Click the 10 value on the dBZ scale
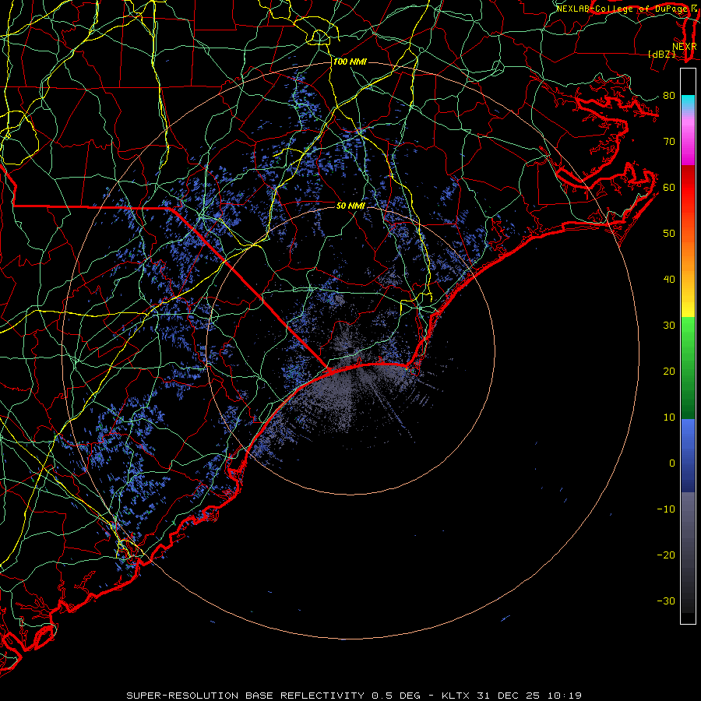This screenshot has width=701, height=701. coord(669,417)
